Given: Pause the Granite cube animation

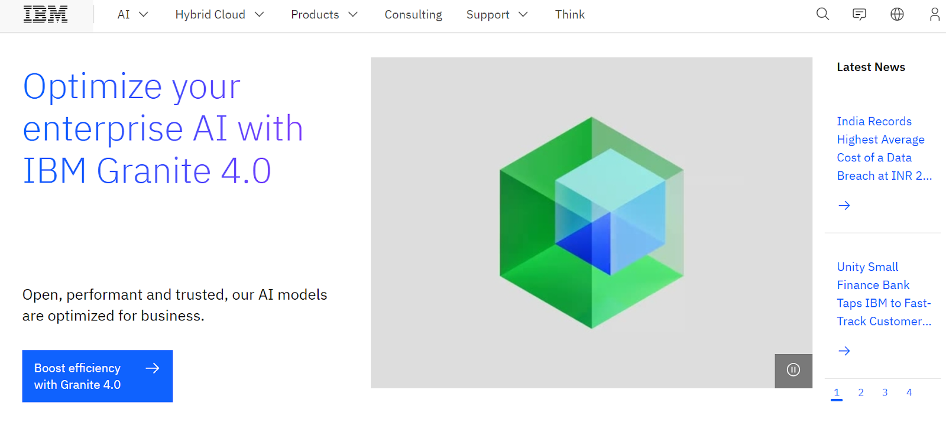Looking at the screenshot, I should [793, 370].
